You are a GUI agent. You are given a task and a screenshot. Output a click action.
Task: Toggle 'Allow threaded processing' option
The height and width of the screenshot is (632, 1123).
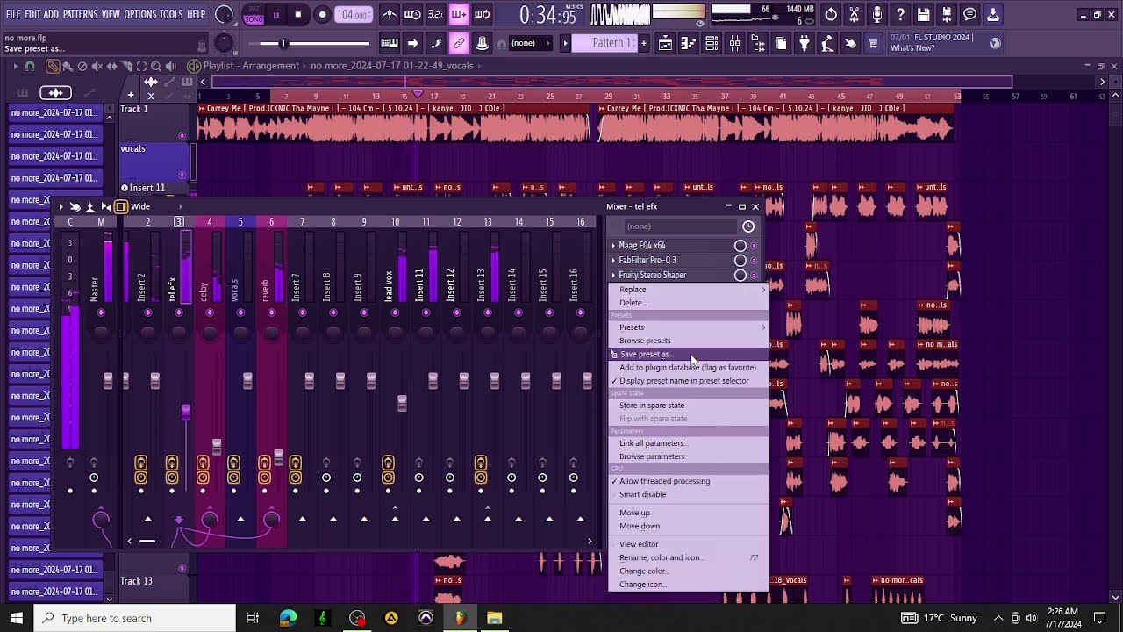pyautogui.click(x=664, y=481)
